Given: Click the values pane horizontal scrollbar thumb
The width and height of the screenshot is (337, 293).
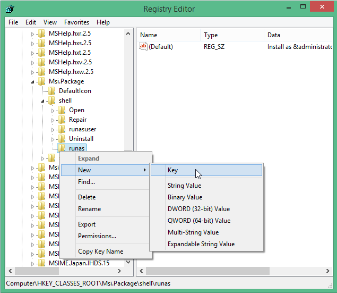Looking at the screenshot, I should (x=208, y=271).
